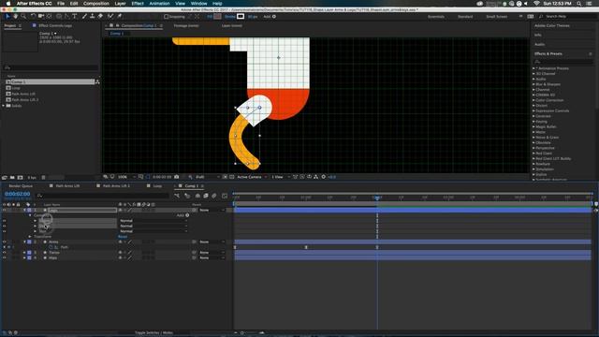599x337 pixels.
Task: Collapse the Arms layer twirl arrow
Action: [25, 242]
